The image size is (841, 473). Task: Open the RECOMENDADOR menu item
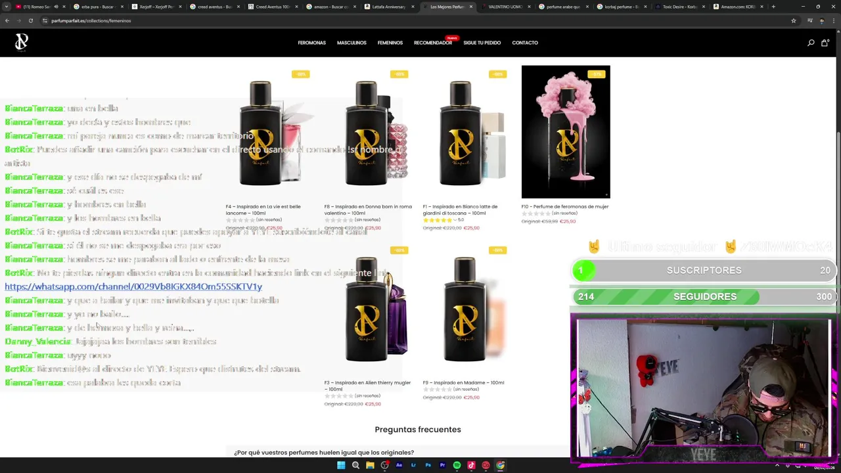pos(433,43)
